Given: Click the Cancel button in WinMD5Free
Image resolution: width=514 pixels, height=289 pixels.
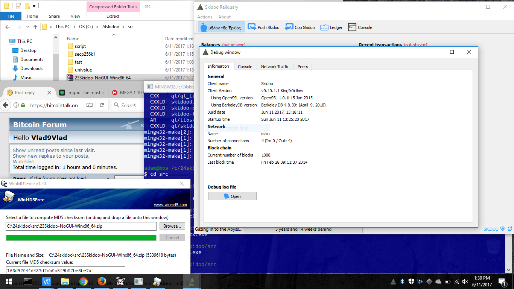Looking at the screenshot, I should point(172,237).
